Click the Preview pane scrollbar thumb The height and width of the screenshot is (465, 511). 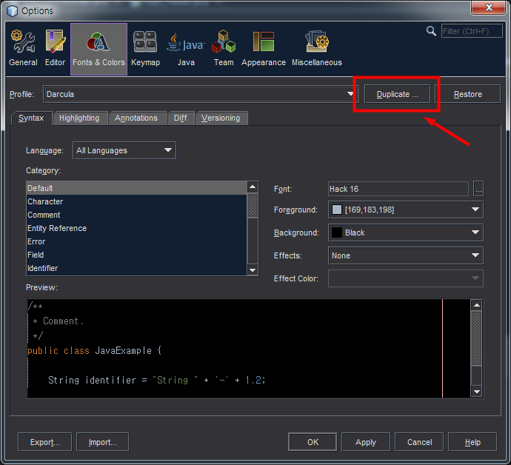click(477, 338)
